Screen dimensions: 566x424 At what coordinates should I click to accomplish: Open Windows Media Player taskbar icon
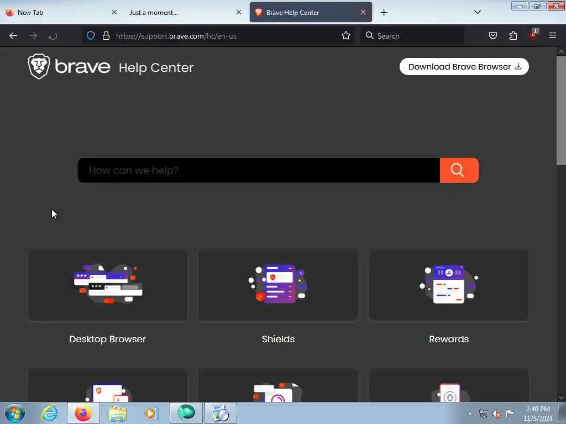click(x=151, y=413)
